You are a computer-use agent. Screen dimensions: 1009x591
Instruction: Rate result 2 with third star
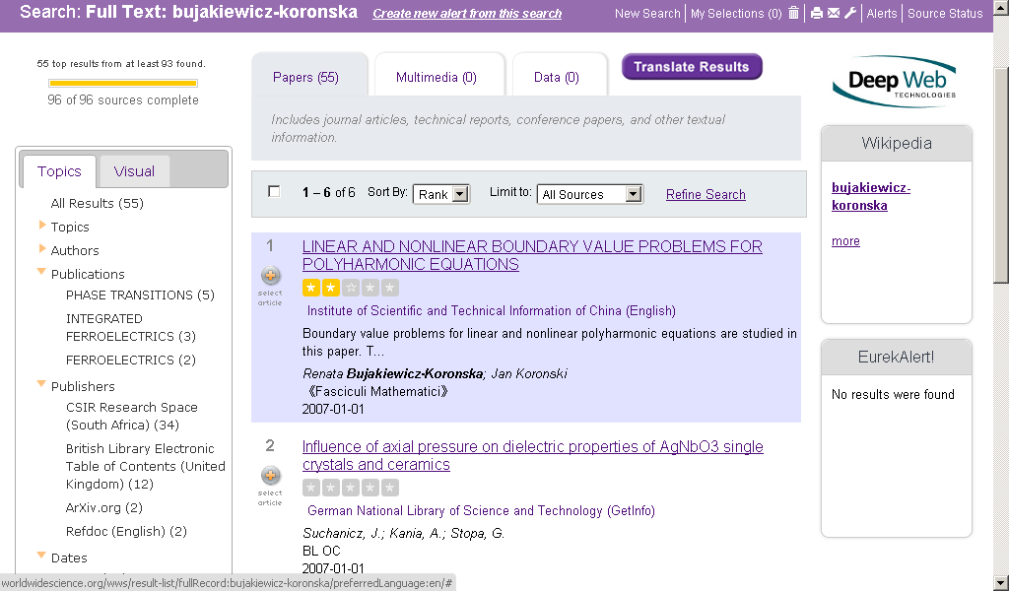click(351, 488)
